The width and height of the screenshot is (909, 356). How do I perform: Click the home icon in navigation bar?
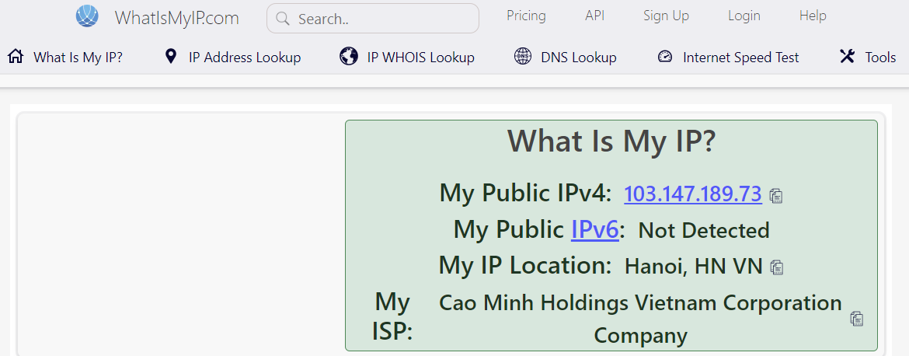[16, 57]
